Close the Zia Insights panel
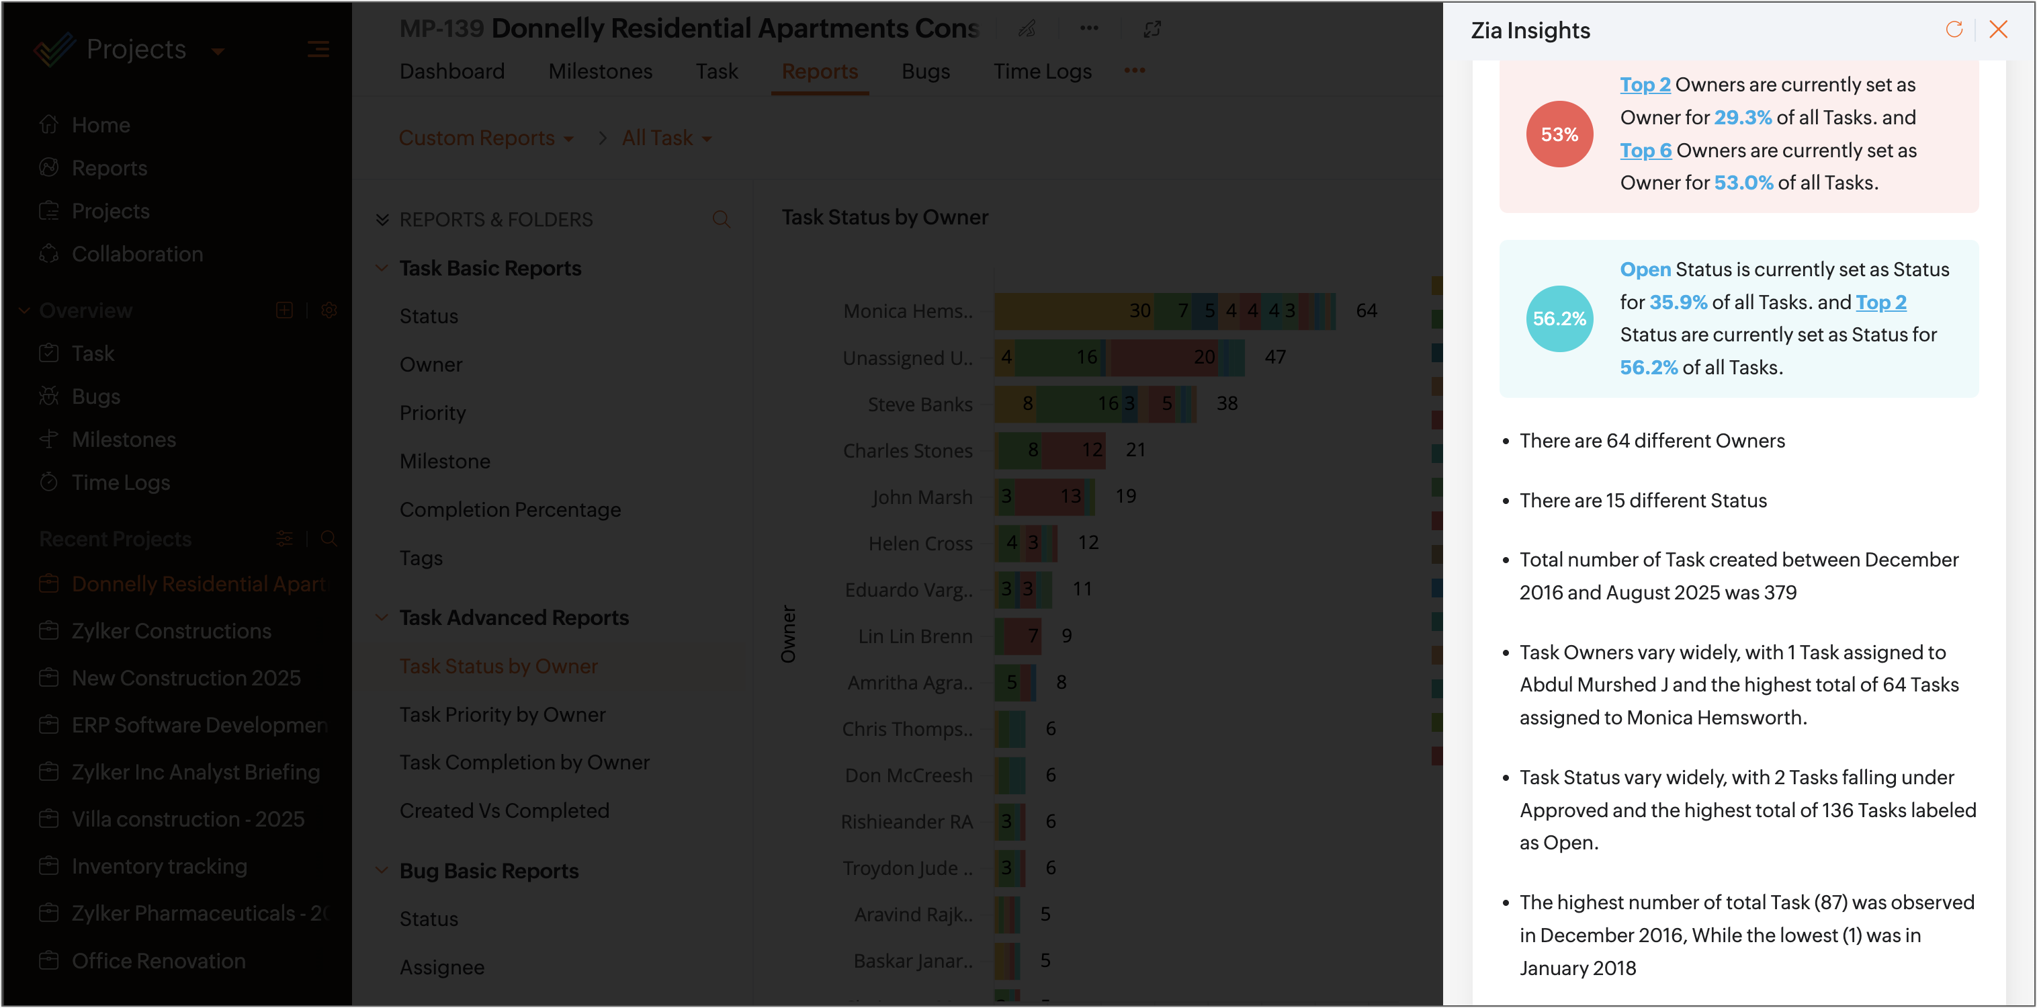Viewport: 2037px width, 1008px height. pyautogui.click(x=1998, y=30)
